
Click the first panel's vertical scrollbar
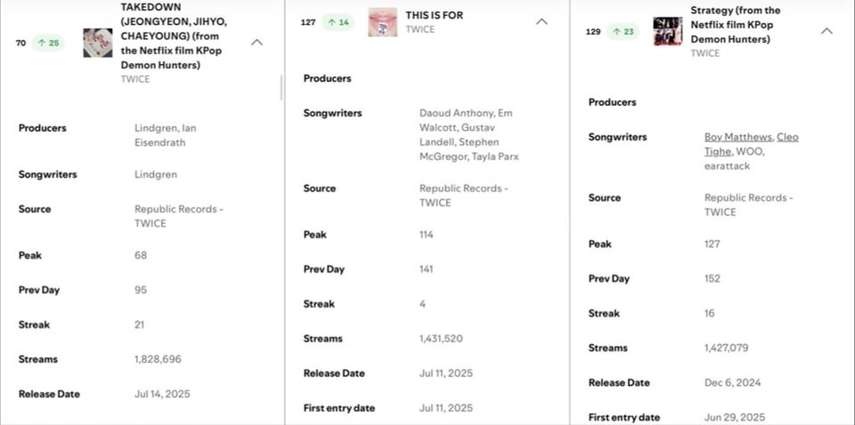point(281,87)
